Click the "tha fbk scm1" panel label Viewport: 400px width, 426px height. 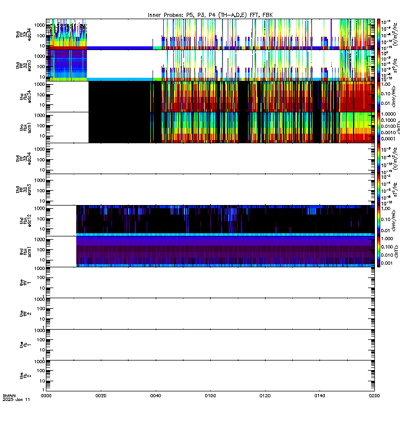click(x=26, y=128)
